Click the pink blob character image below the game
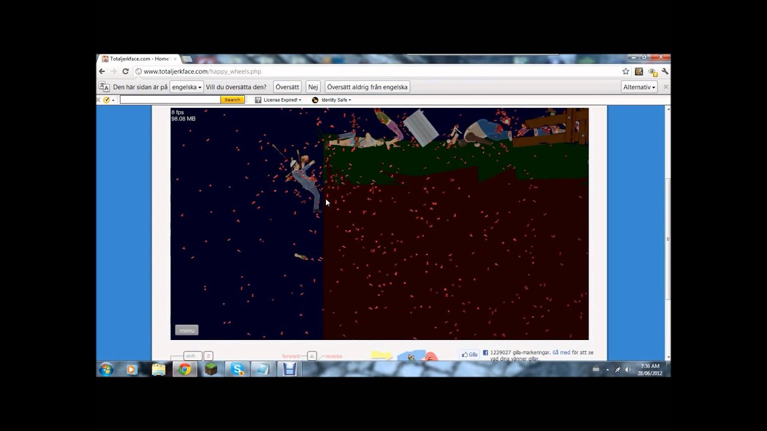 click(430, 357)
